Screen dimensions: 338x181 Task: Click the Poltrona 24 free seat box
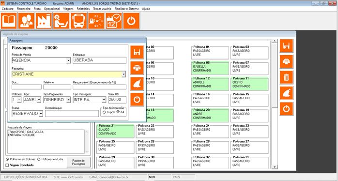click(x=210, y=132)
